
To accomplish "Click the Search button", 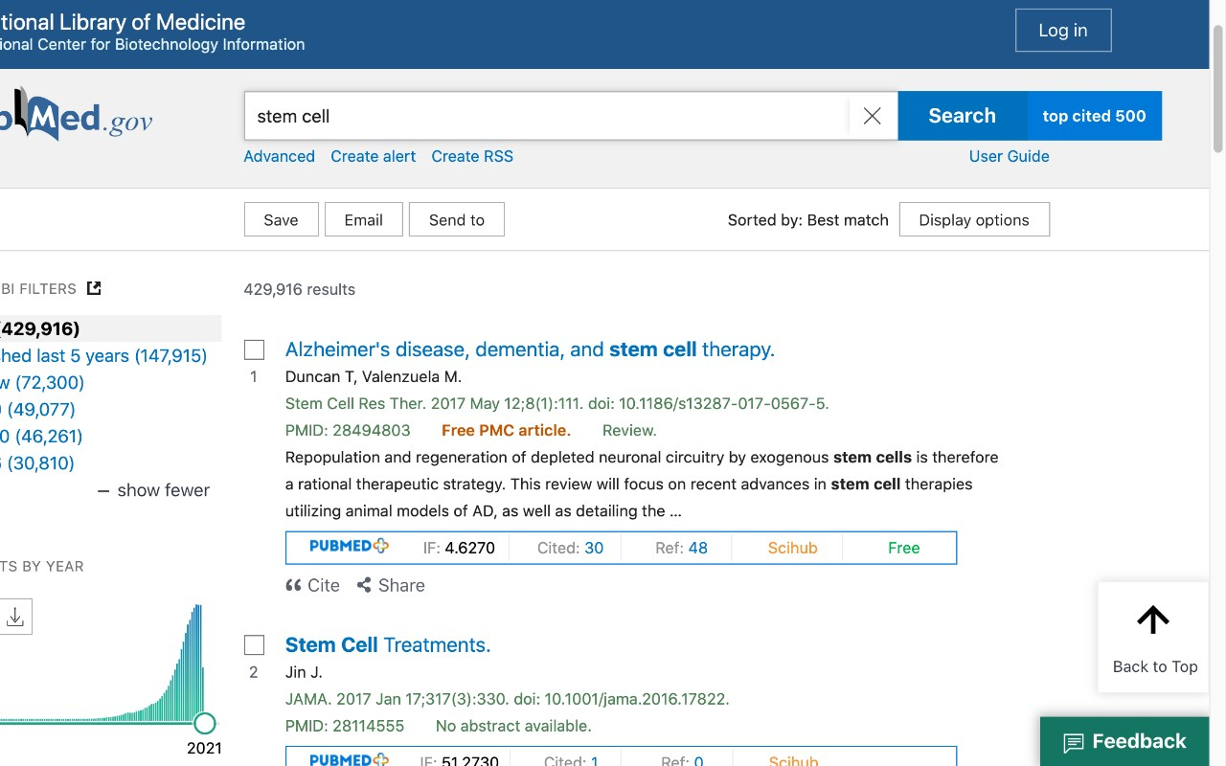I will (x=963, y=116).
